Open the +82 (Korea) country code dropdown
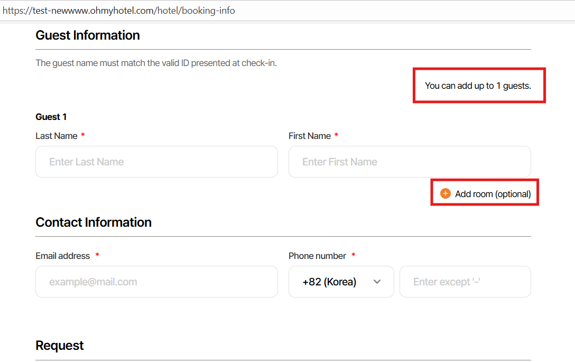The height and width of the screenshot is (362, 575). click(341, 282)
